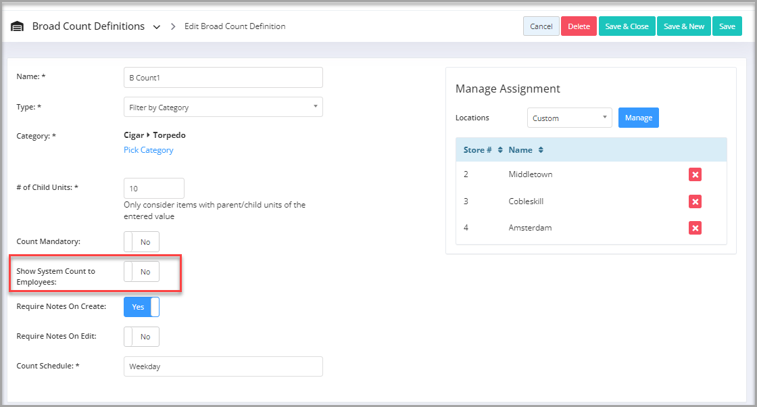Expand Broad Count Definitions chevron menu
This screenshot has width=757, height=407.
tap(157, 27)
